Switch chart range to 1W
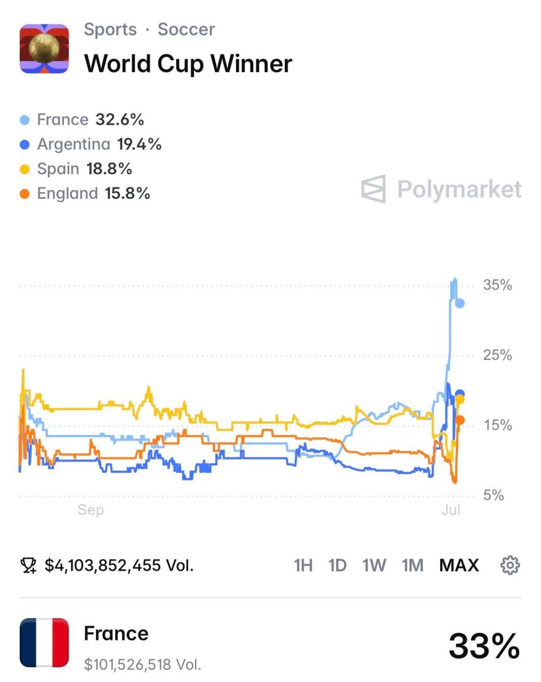Viewport: 541px width, 682px height. 374,565
